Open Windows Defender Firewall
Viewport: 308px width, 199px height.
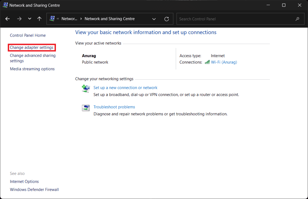point(34,189)
